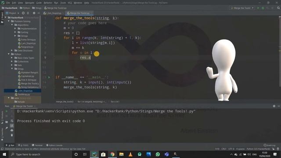Open Cortana circle icon on taskbar

[76, 154]
